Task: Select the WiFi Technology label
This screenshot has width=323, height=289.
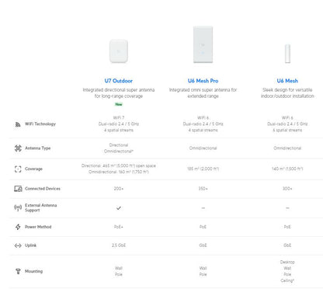Action: [x=40, y=124]
